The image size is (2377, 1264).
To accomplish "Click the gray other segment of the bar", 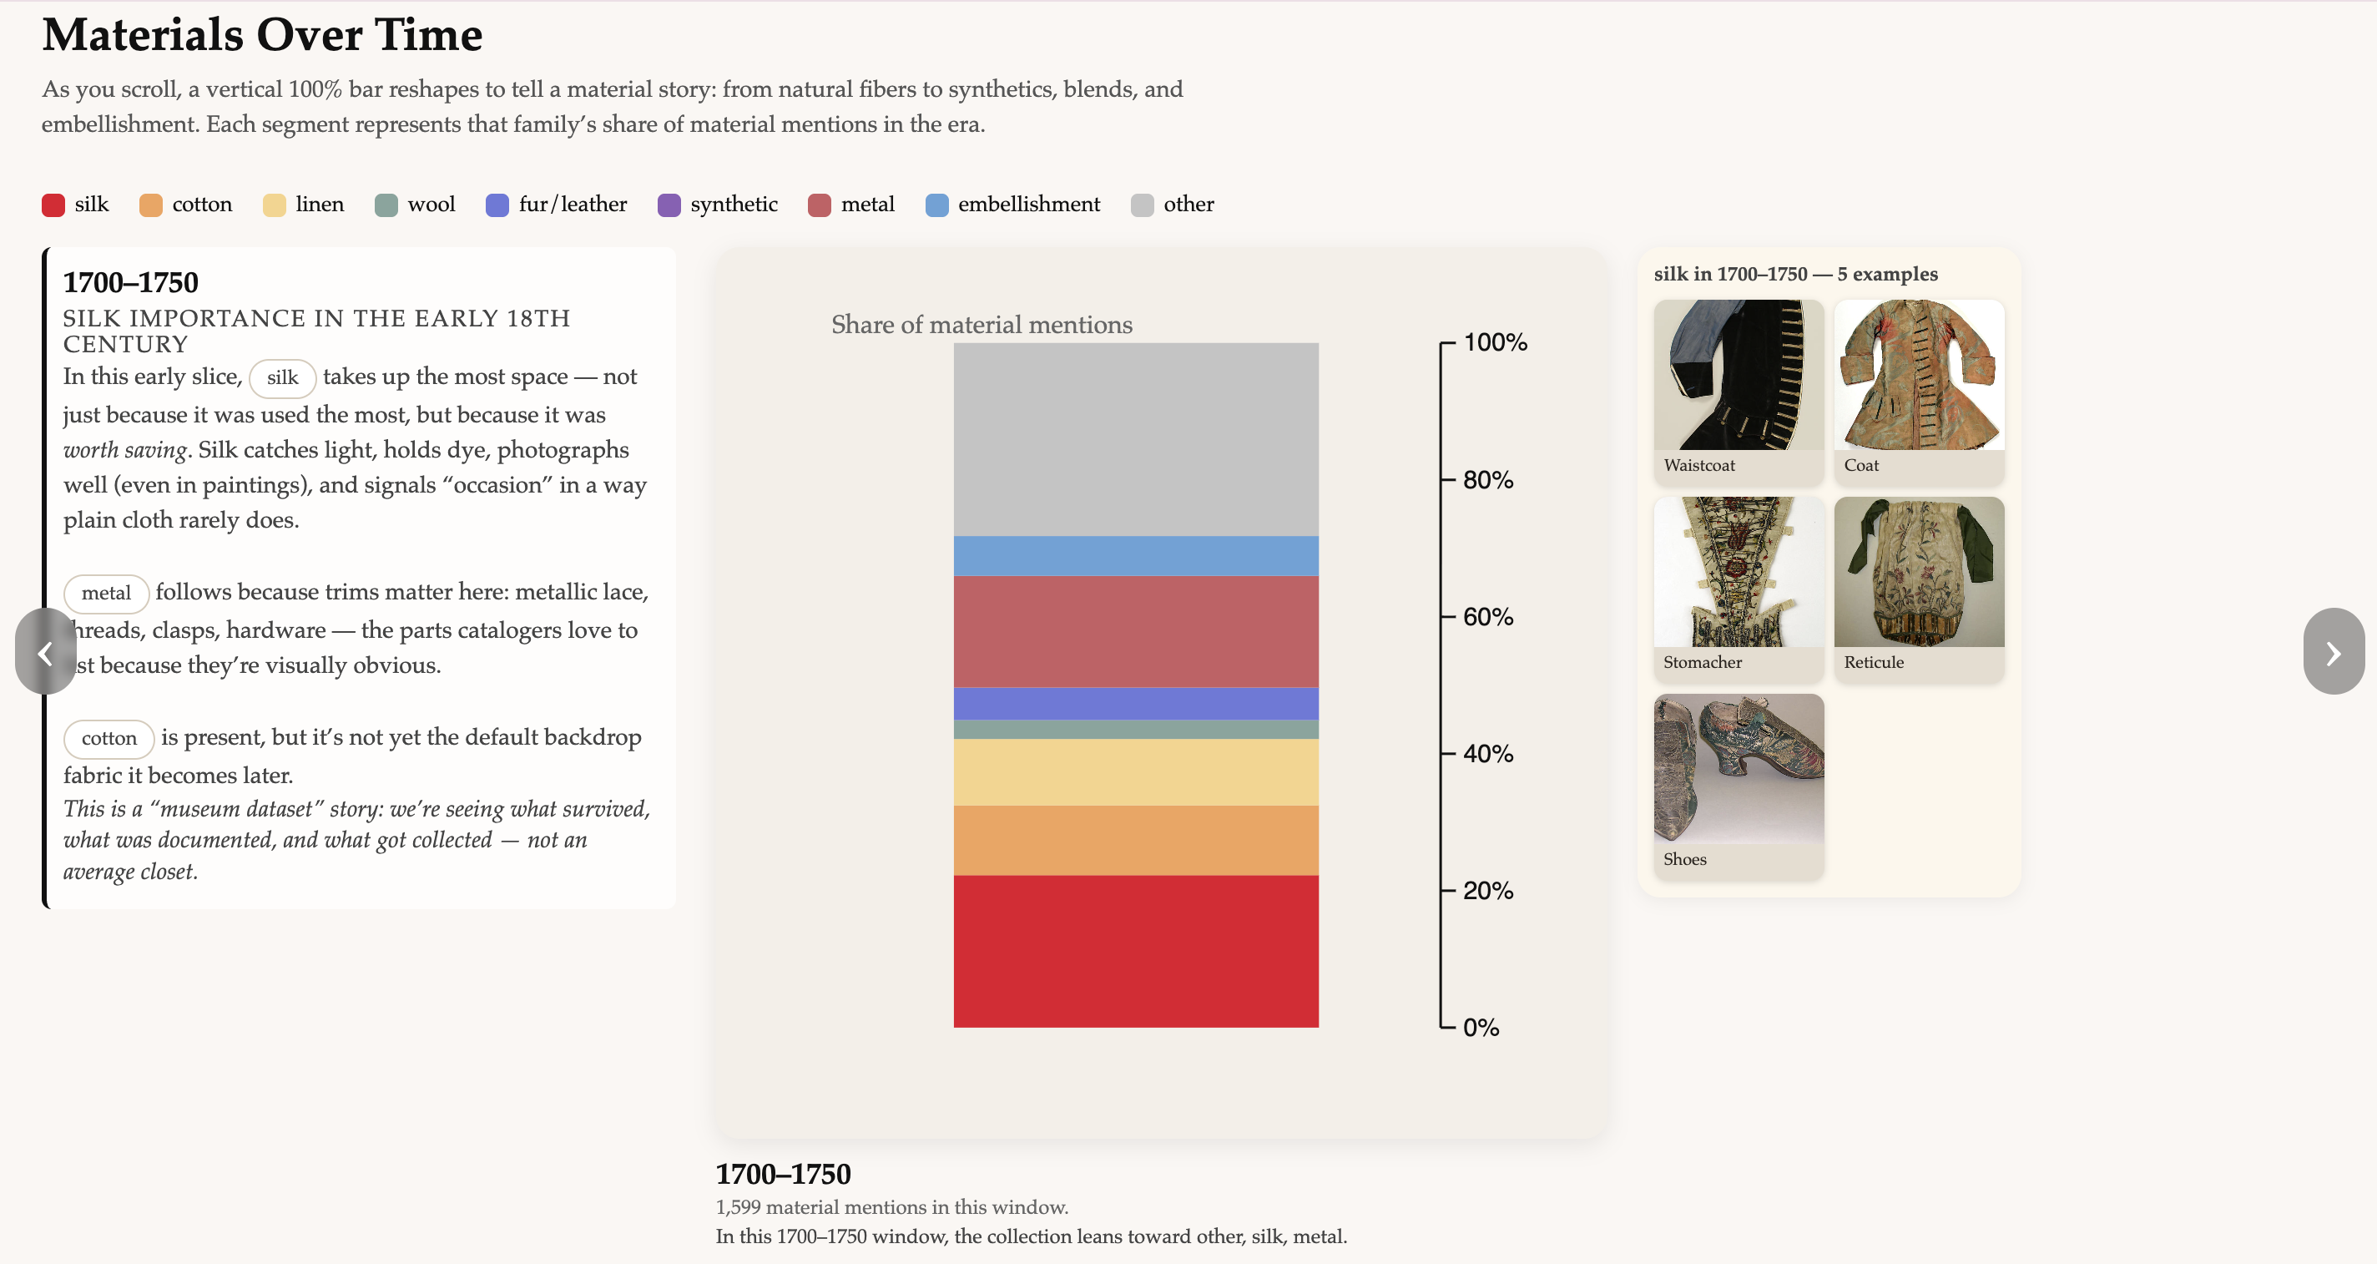I will pos(1136,439).
